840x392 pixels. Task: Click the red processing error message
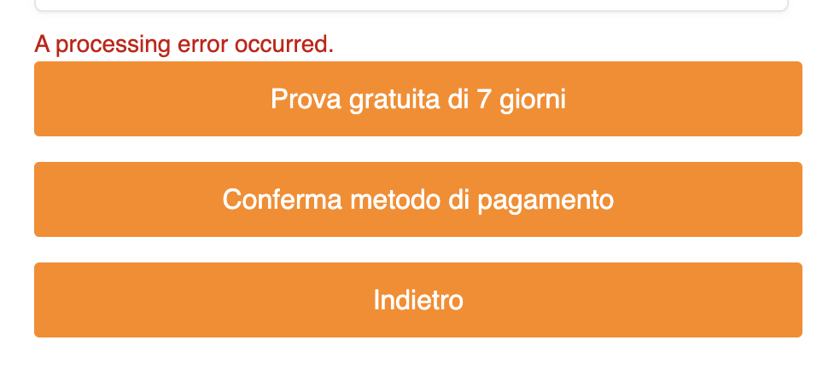[184, 44]
